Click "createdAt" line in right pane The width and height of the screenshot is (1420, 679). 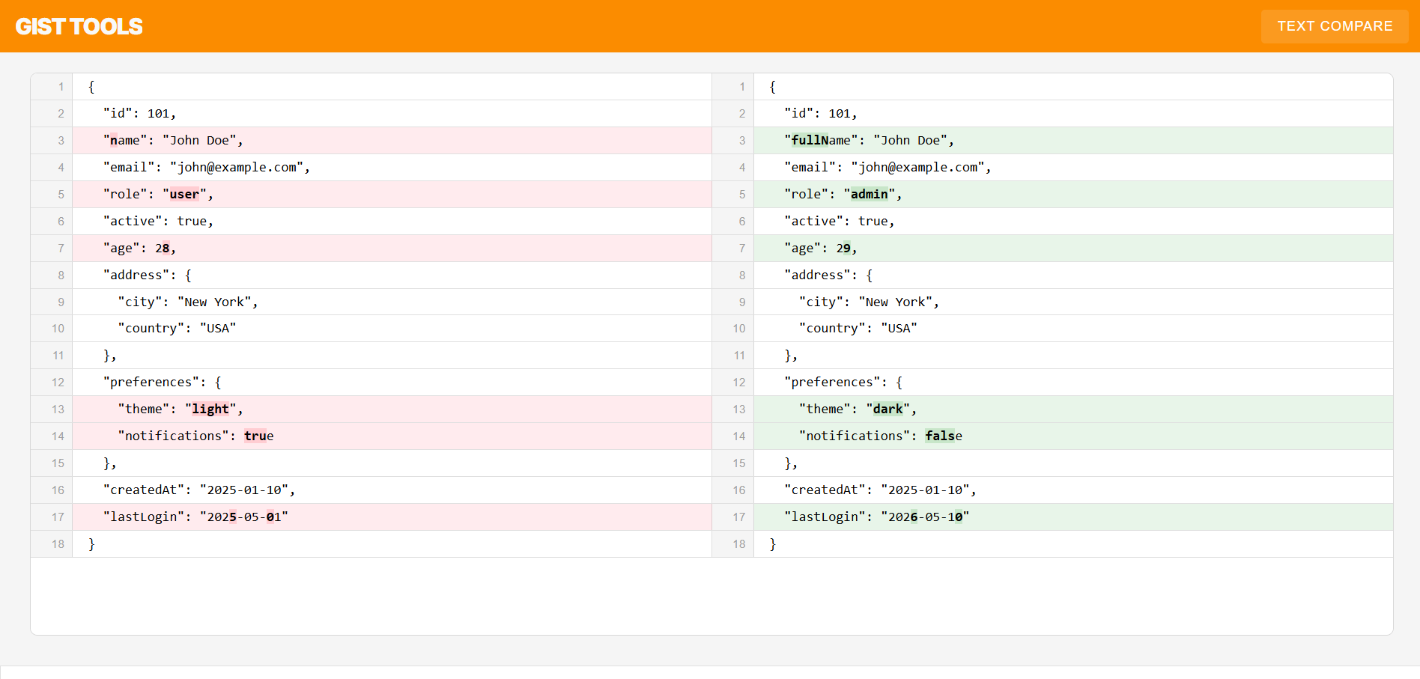[x=1073, y=490]
